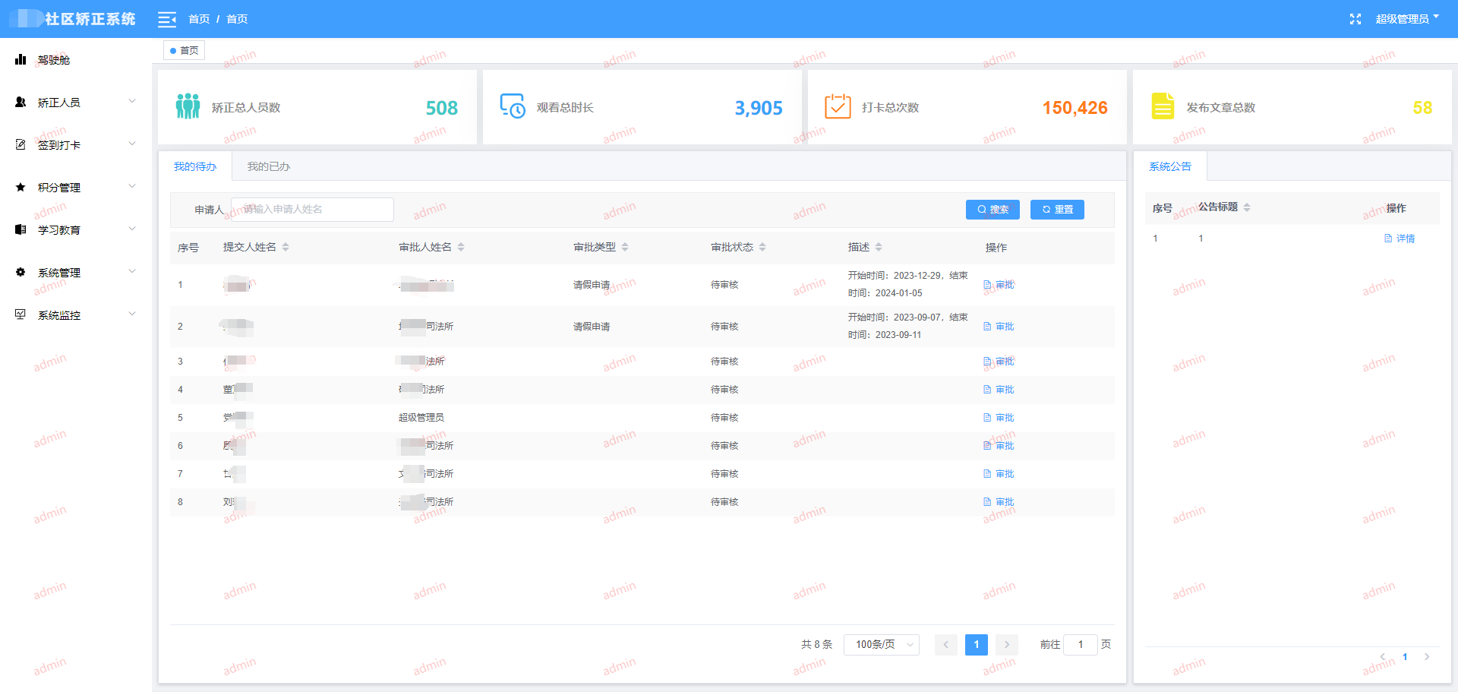The width and height of the screenshot is (1458, 692).
Task: Click the 搜索 search button
Action: point(993,210)
